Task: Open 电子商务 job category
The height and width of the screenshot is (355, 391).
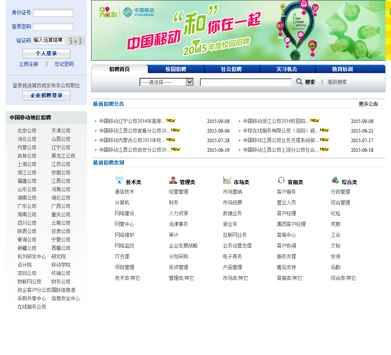Action: pos(232,256)
